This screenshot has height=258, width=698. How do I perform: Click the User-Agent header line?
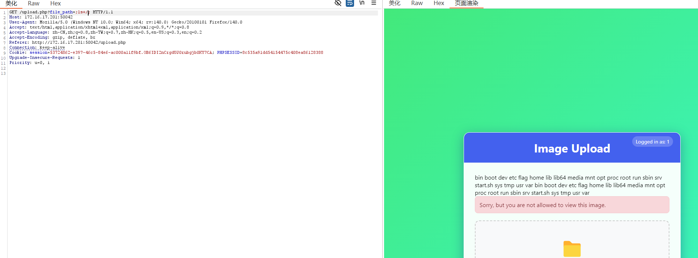126,22
